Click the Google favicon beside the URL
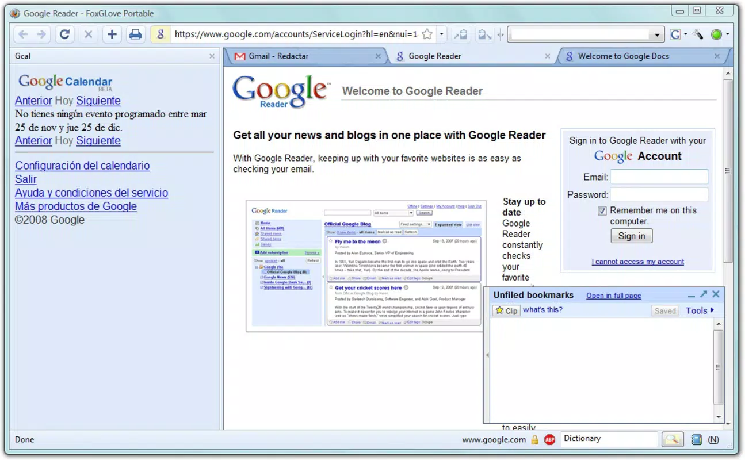The width and height of the screenshot is (745, 460). (x=161, y=34)
